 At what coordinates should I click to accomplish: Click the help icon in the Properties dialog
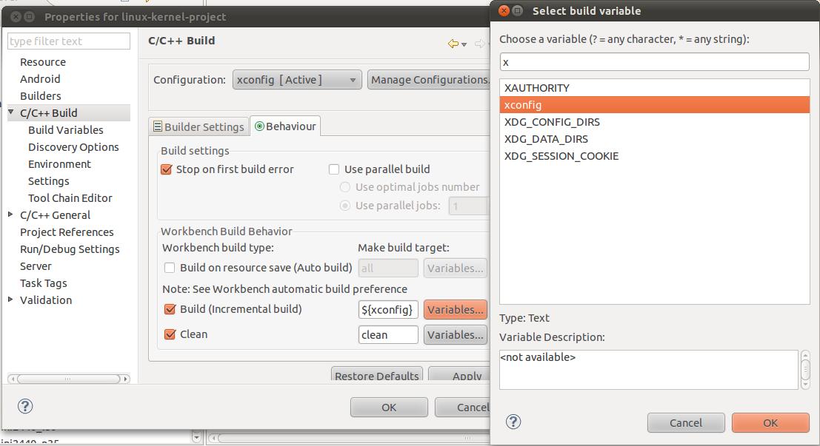point(25,406)
